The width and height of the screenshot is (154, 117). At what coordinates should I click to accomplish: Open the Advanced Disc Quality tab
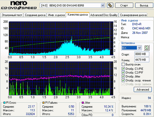tap(104, 15)
